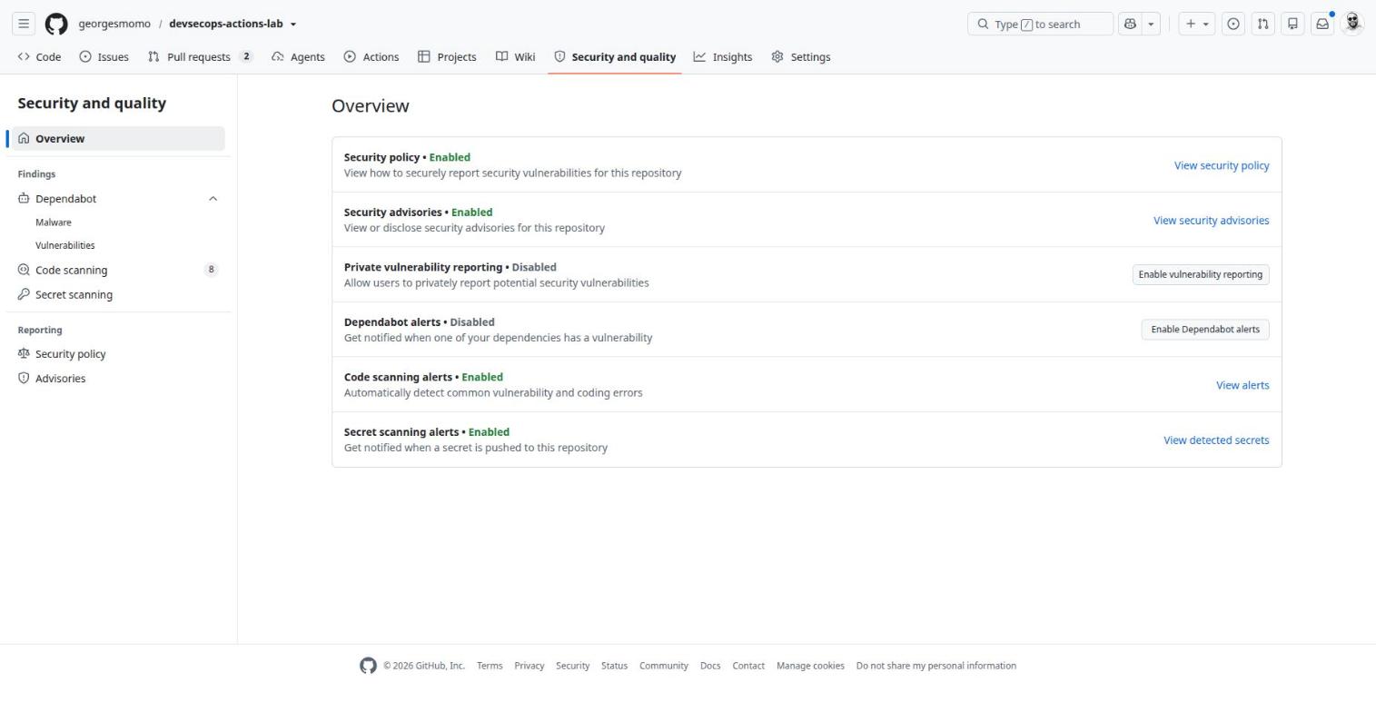The height and width of the screenshot is (712, 1376).
Task: Collapse the Dependabot section
Action: click(213, 199)
